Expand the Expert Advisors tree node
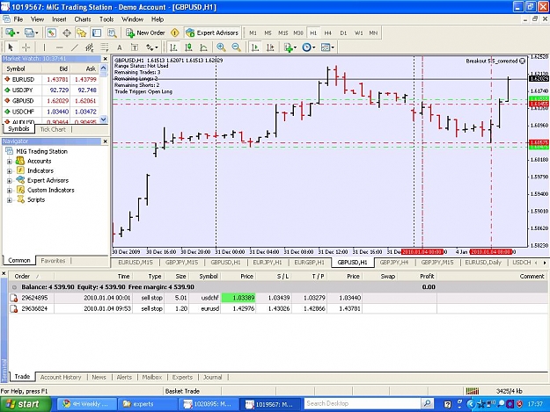 click(x=10, y=181)
